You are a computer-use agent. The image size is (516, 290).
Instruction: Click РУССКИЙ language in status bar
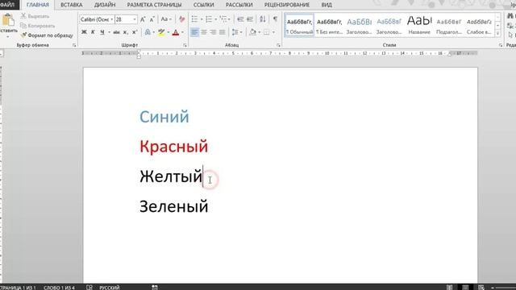pos(110,288)
